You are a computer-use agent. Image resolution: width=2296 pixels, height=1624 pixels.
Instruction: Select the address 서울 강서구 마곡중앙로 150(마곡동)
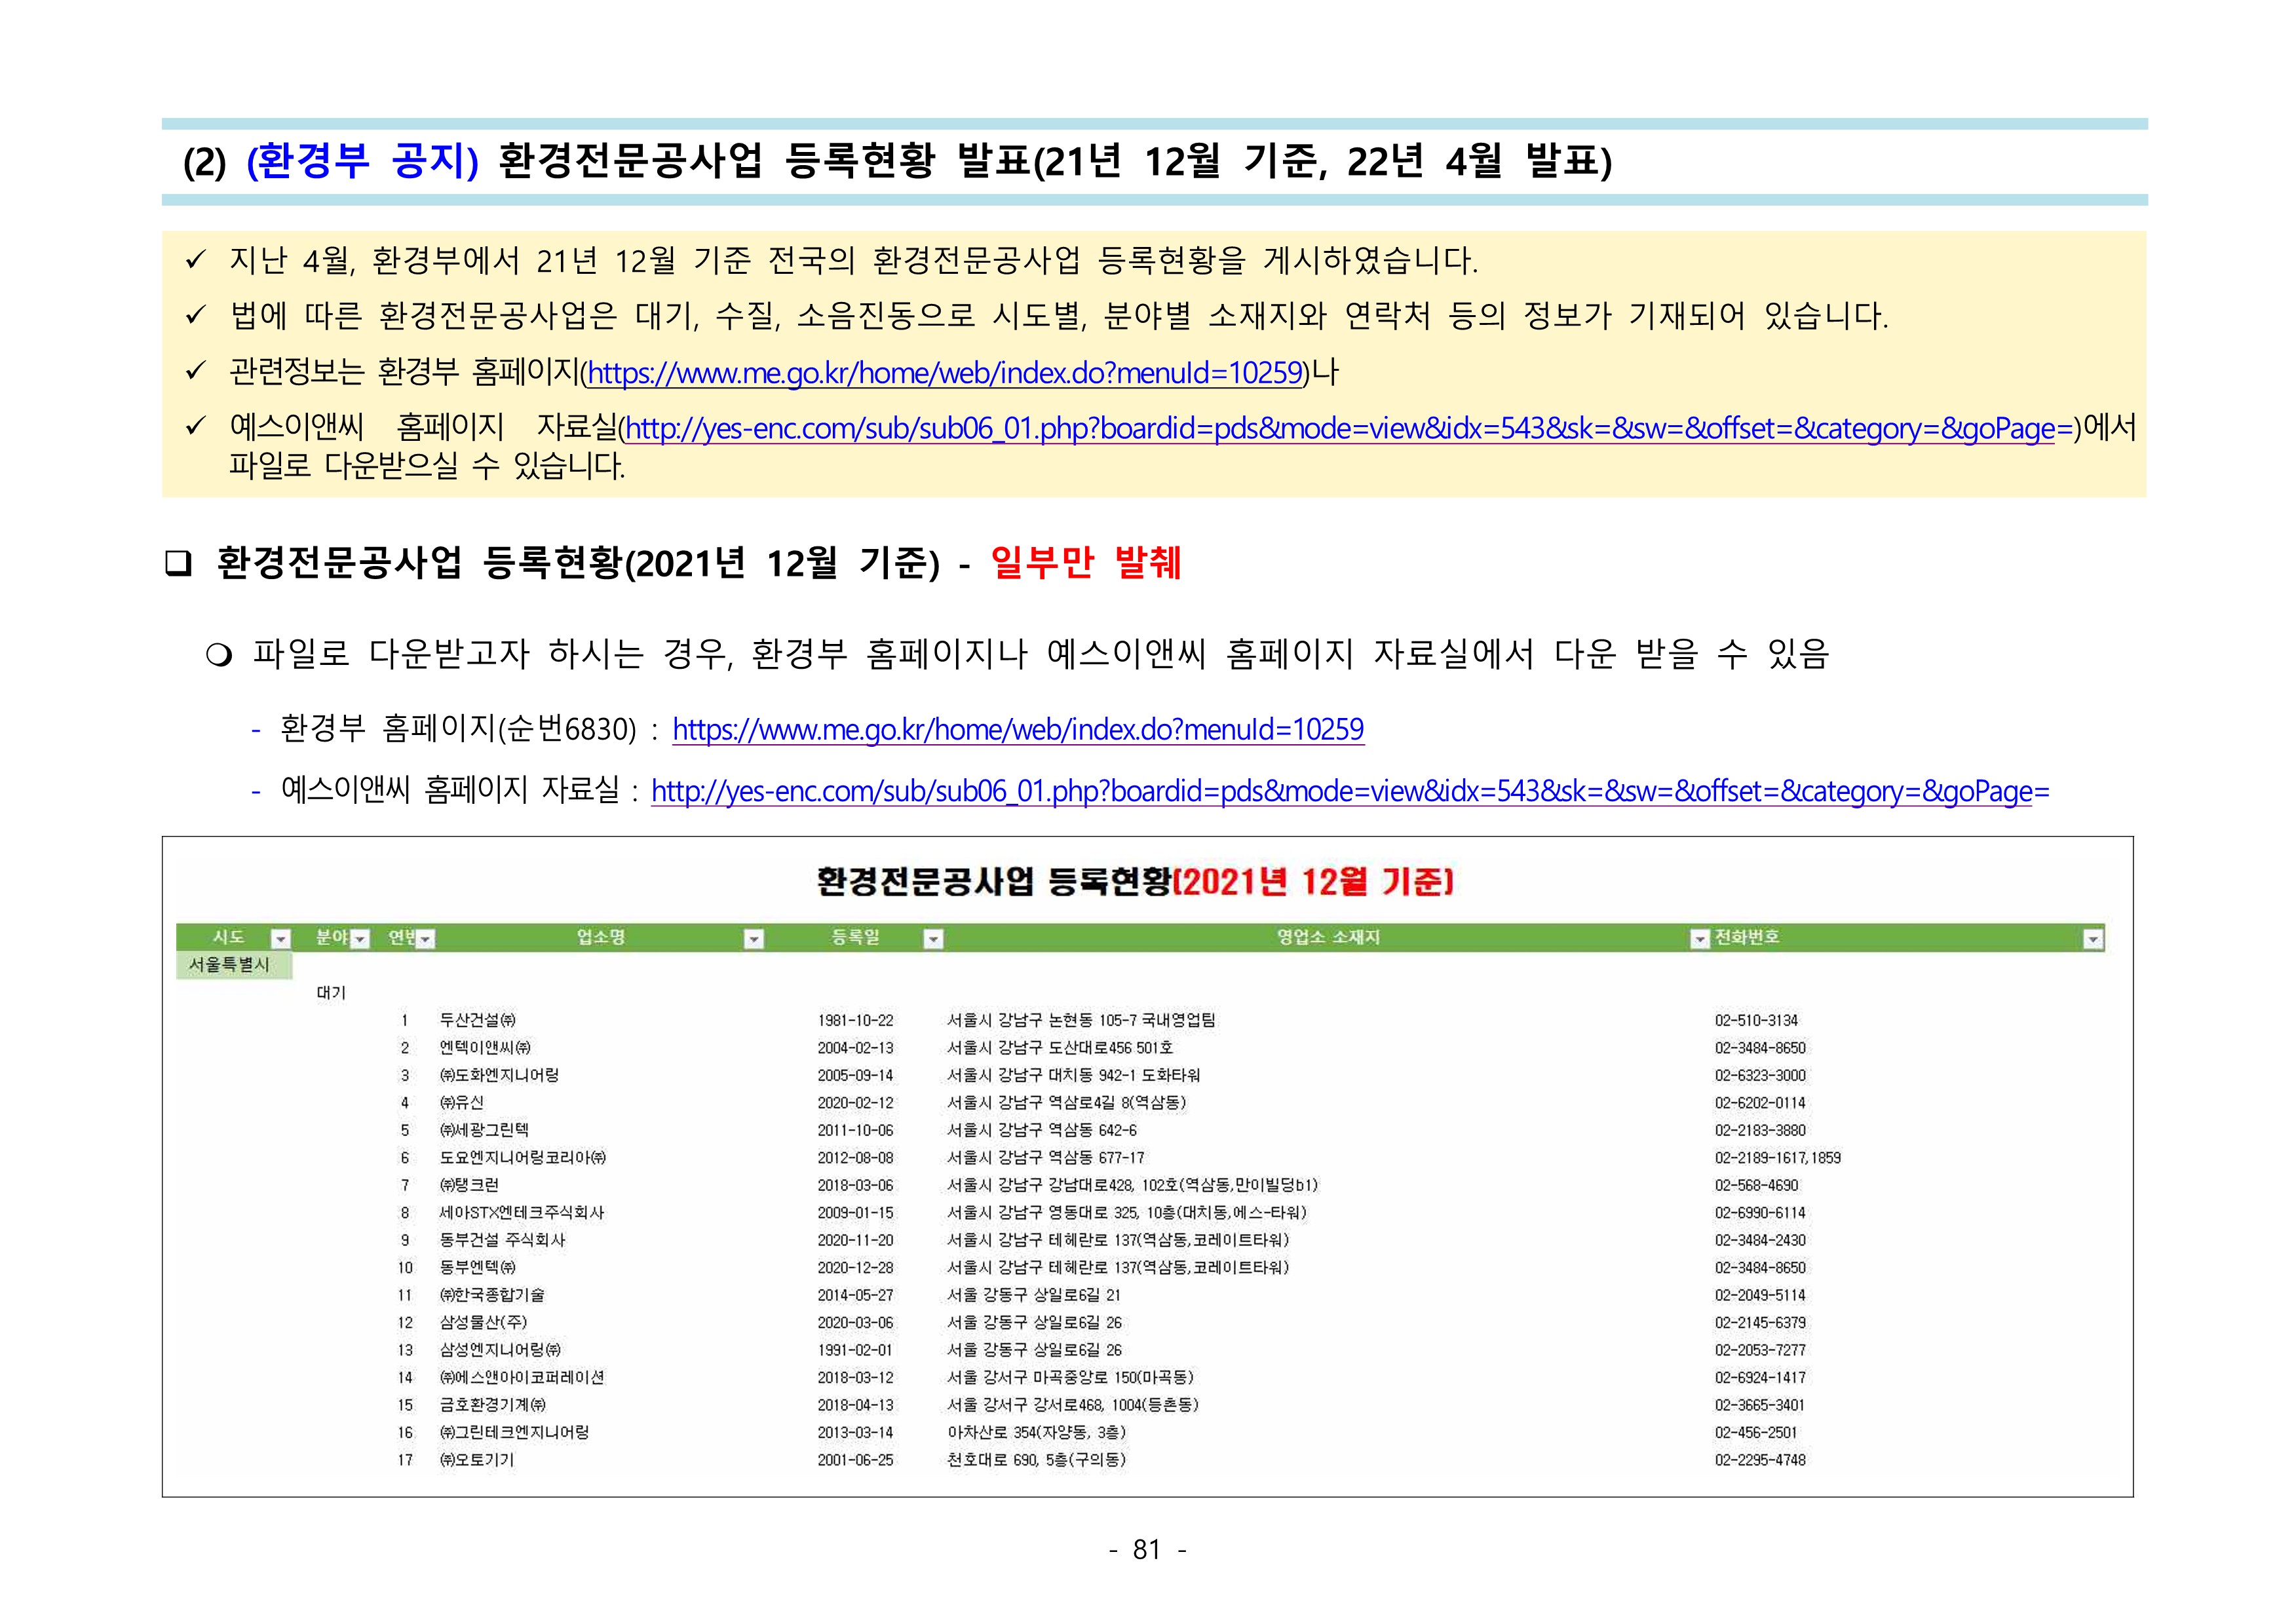point(1070,1378)
